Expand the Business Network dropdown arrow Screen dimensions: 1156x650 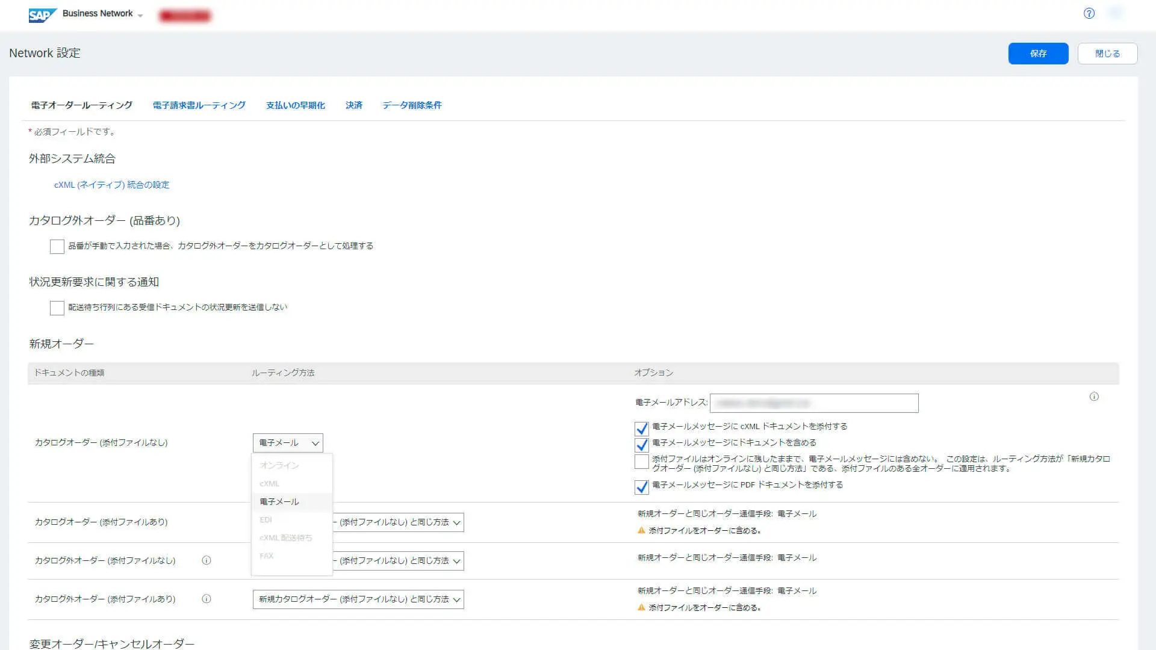[x=140, y=16]
